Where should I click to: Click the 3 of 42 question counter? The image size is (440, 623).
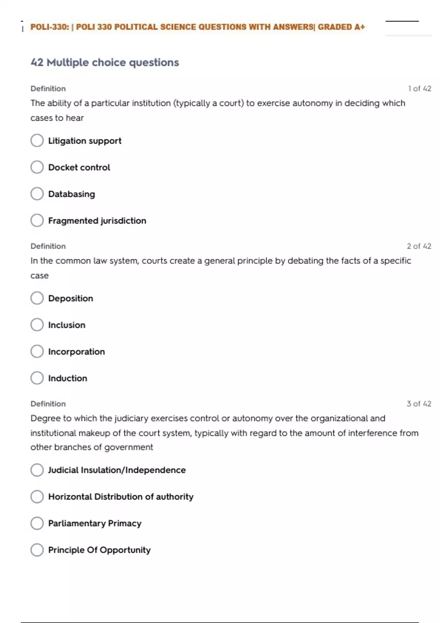point(419,404)
